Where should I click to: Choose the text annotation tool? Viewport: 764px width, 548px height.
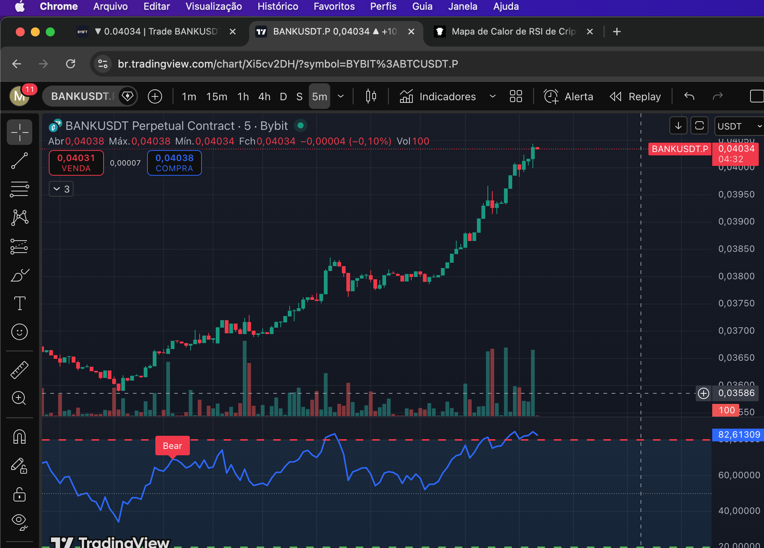20,303
